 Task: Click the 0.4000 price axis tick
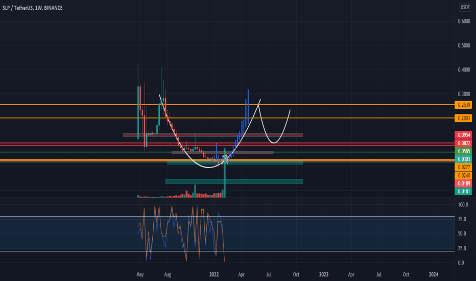(464, 70)
